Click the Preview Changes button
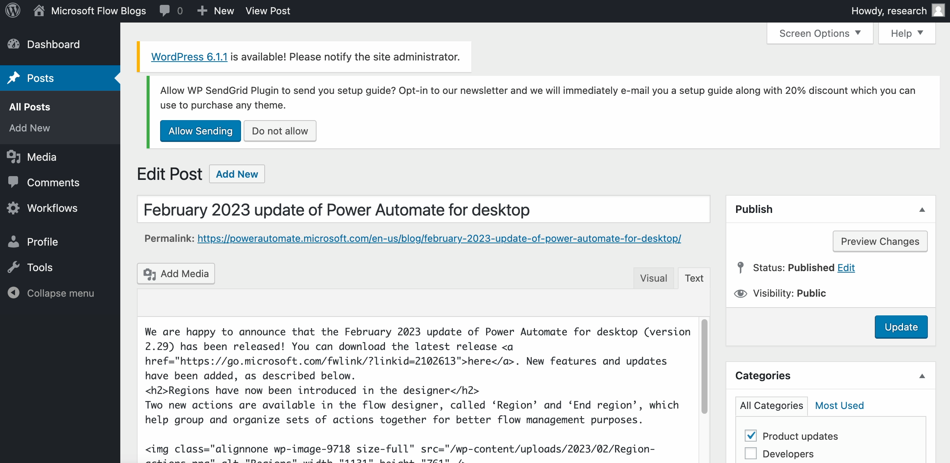The height and width of the screenshot is (463, 950). pyautogui.click(x=880, y=241)
